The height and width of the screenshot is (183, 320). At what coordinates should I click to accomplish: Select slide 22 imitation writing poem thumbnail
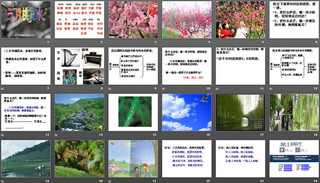click(x=187, y=158)
